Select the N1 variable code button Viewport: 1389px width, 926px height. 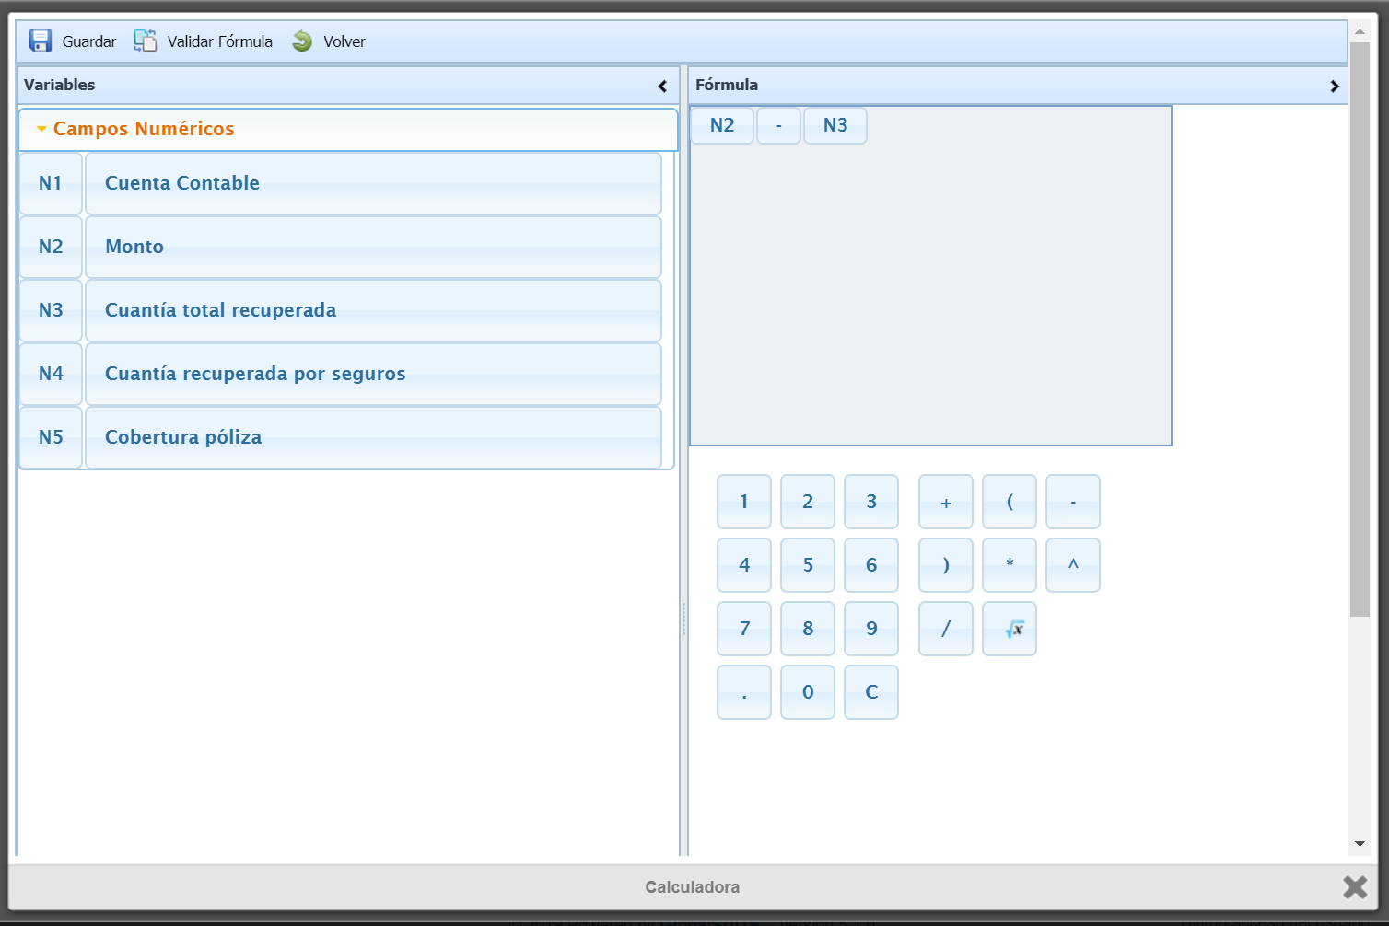coord(51,183)
